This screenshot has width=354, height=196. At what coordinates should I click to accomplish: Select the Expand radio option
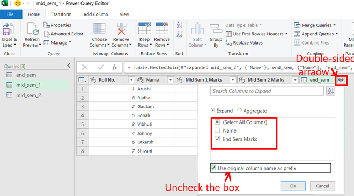click(x=213, y=111)
